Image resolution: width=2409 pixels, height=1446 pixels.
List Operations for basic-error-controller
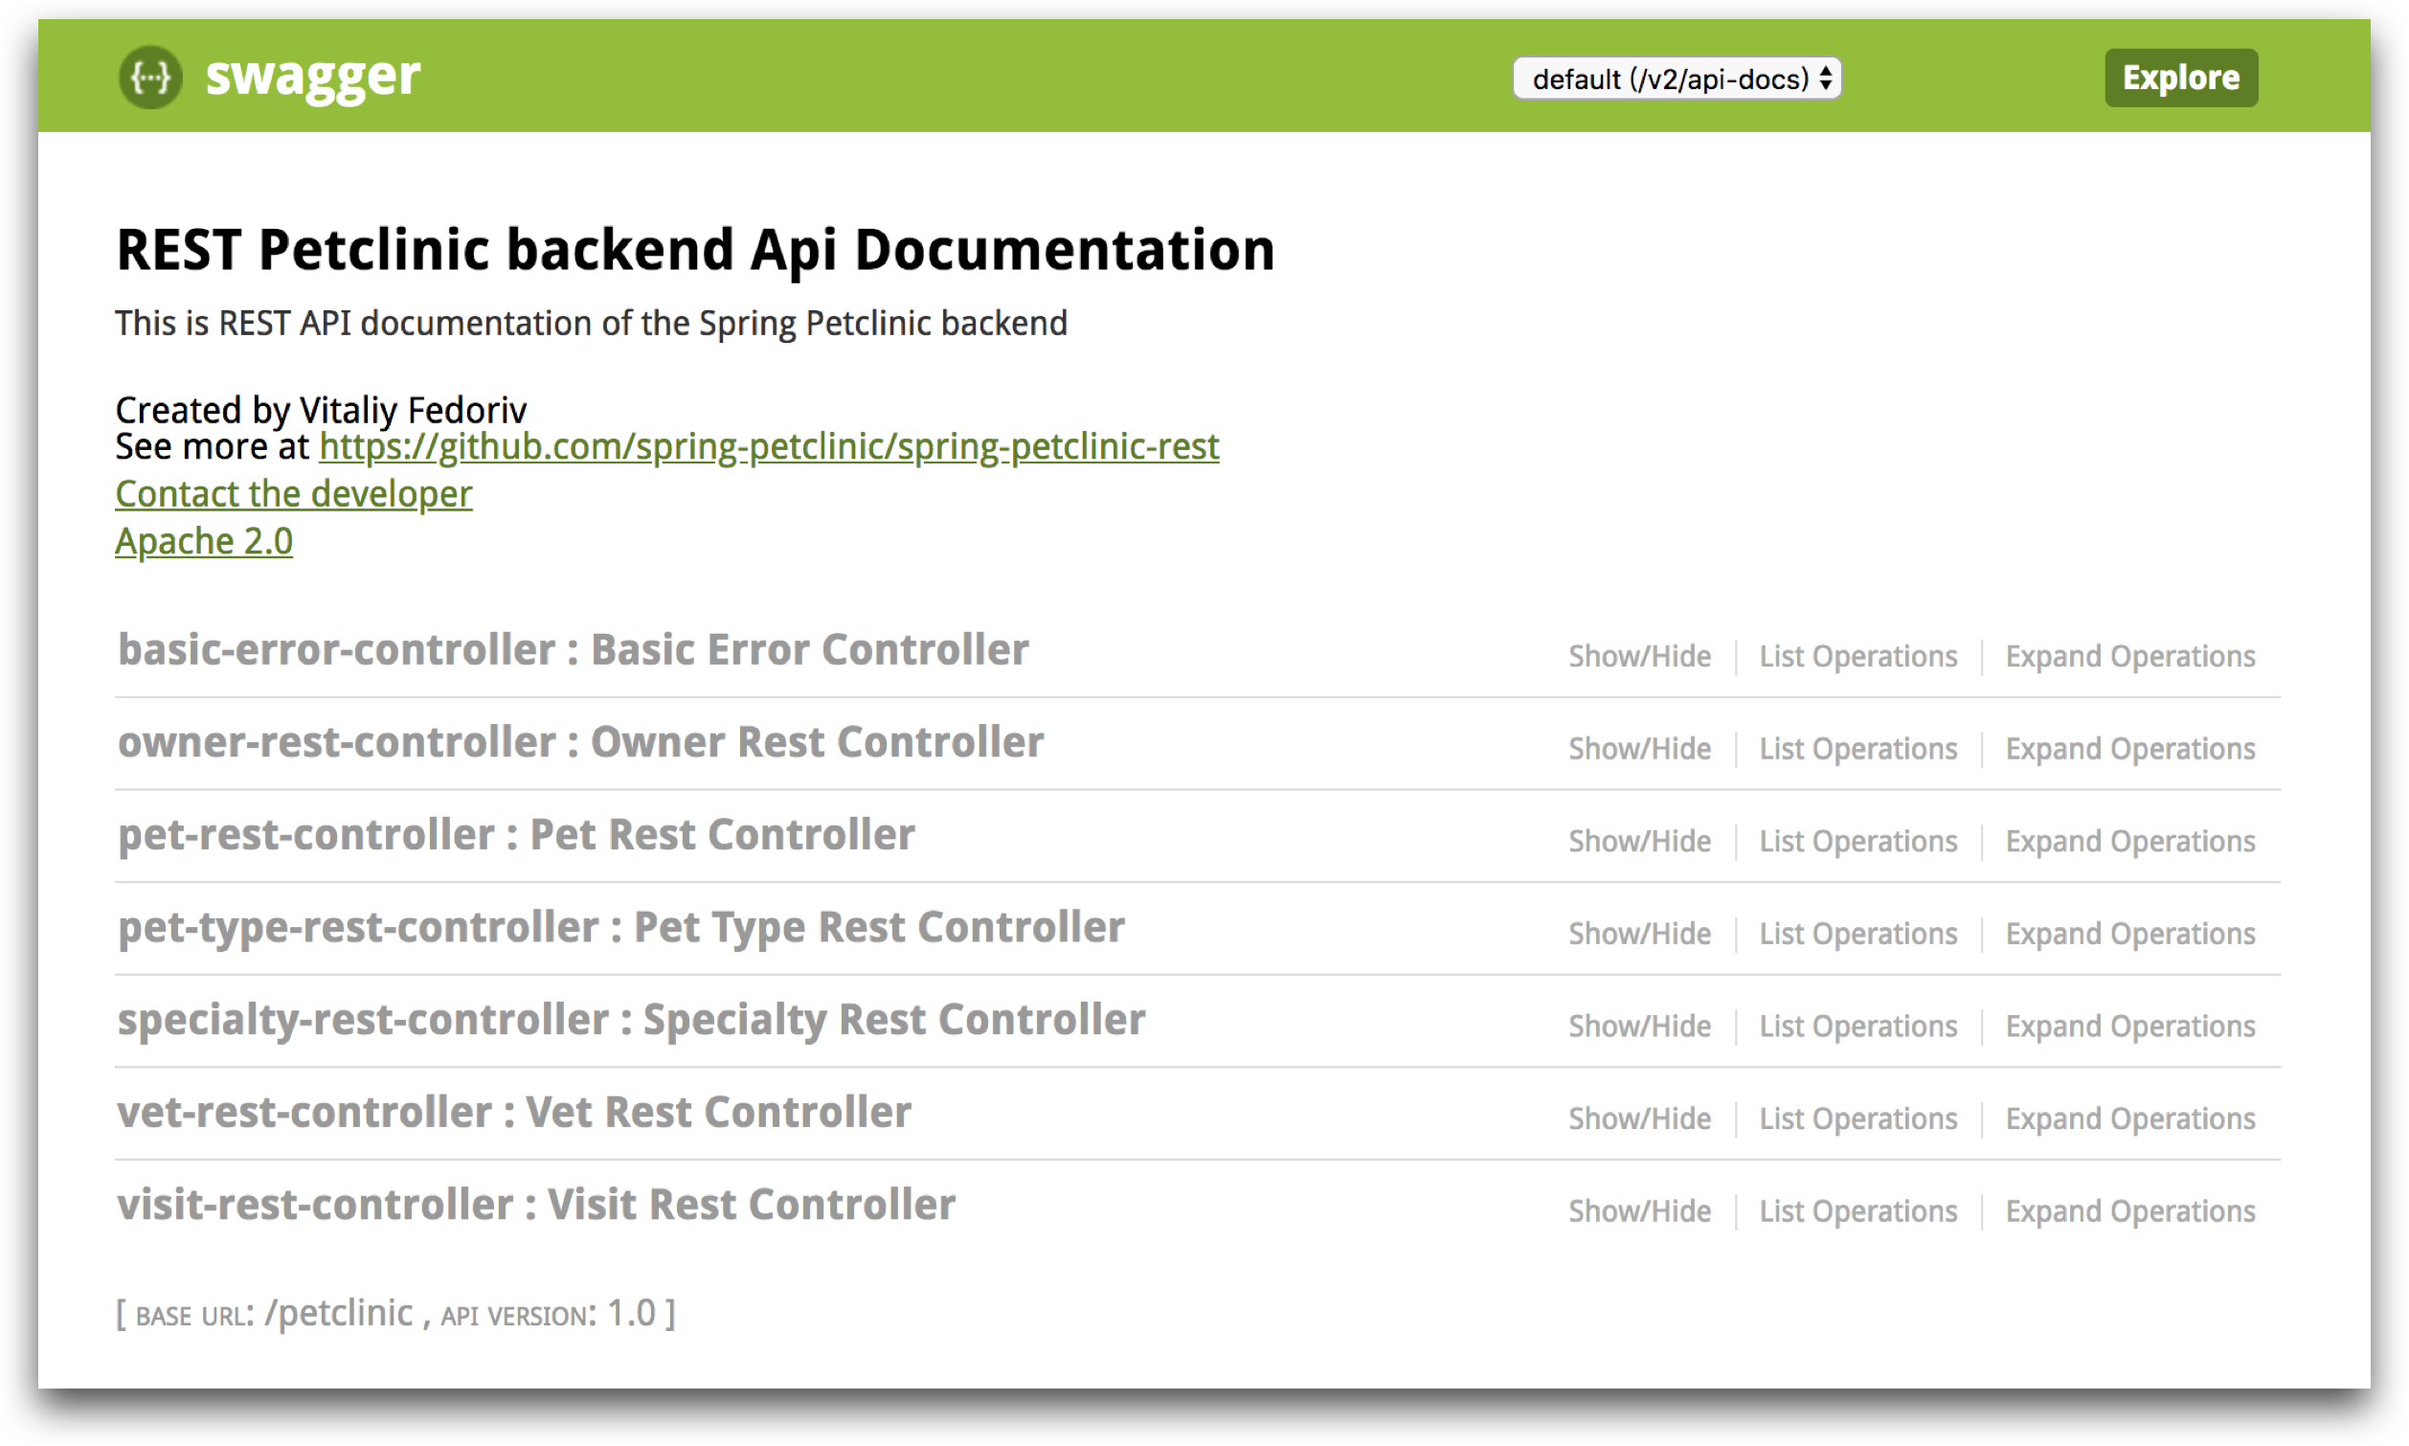pos(1857,656)
